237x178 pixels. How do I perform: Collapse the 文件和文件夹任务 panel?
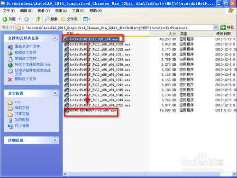click(x=55, y=38)
